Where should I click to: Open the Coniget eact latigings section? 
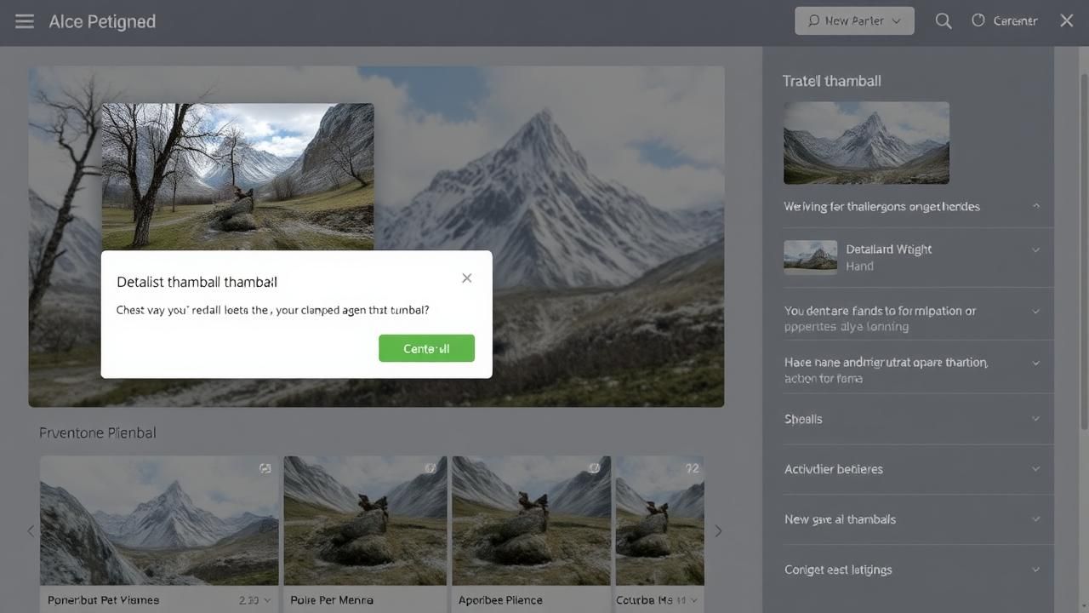(1035, 570)
